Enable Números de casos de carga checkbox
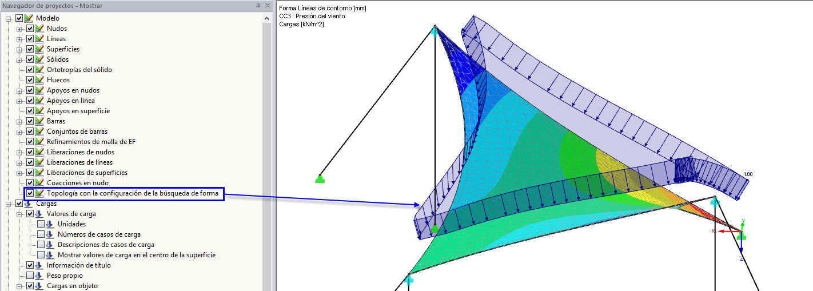This screenshot has width=813, height=291. (x=41, y=234)
